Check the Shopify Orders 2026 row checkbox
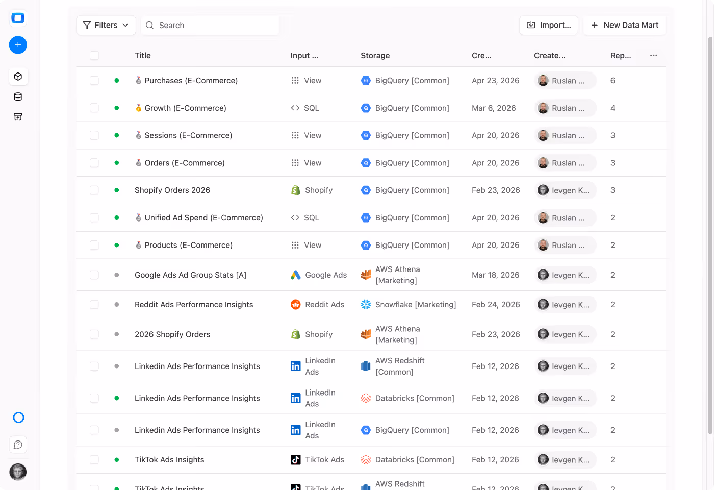The image size is (714, 490). [94, 190]
